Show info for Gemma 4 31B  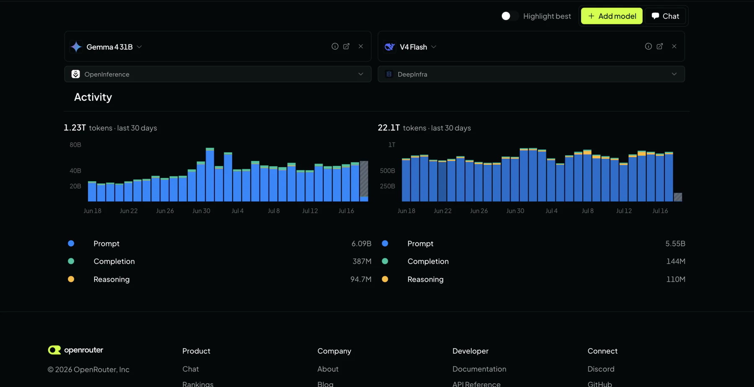[x=335, y=46]
